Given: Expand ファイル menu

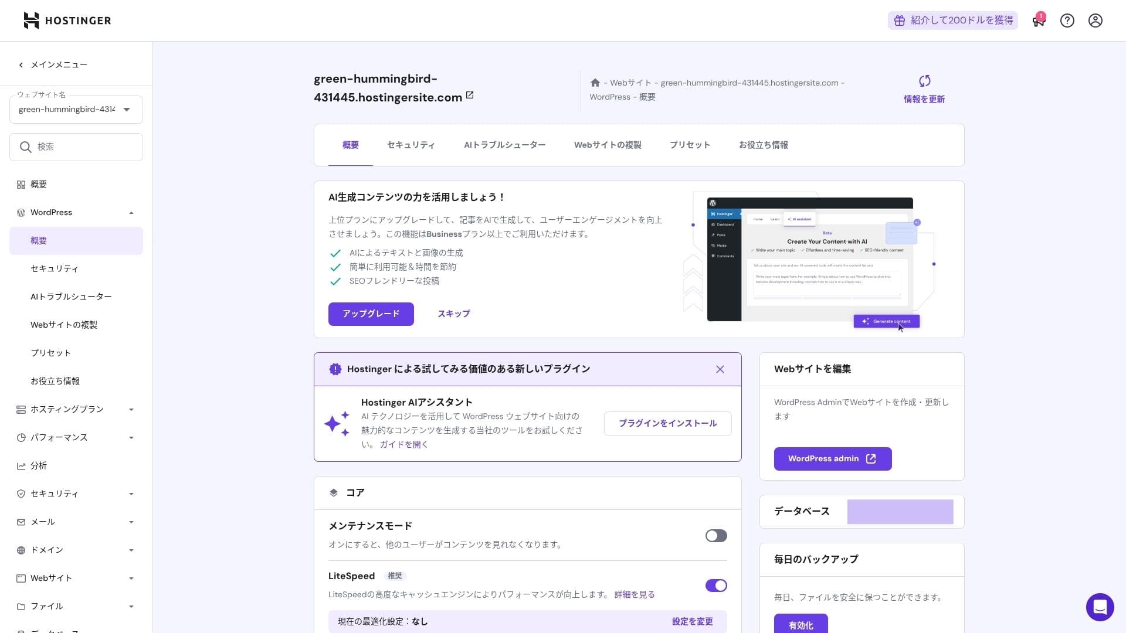Looking at the screenshot, I should click(131, 607).
